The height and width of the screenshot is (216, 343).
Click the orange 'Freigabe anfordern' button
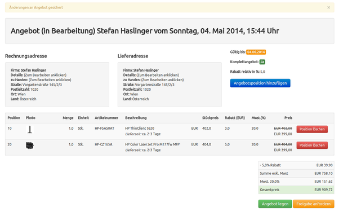pos(314,204)
